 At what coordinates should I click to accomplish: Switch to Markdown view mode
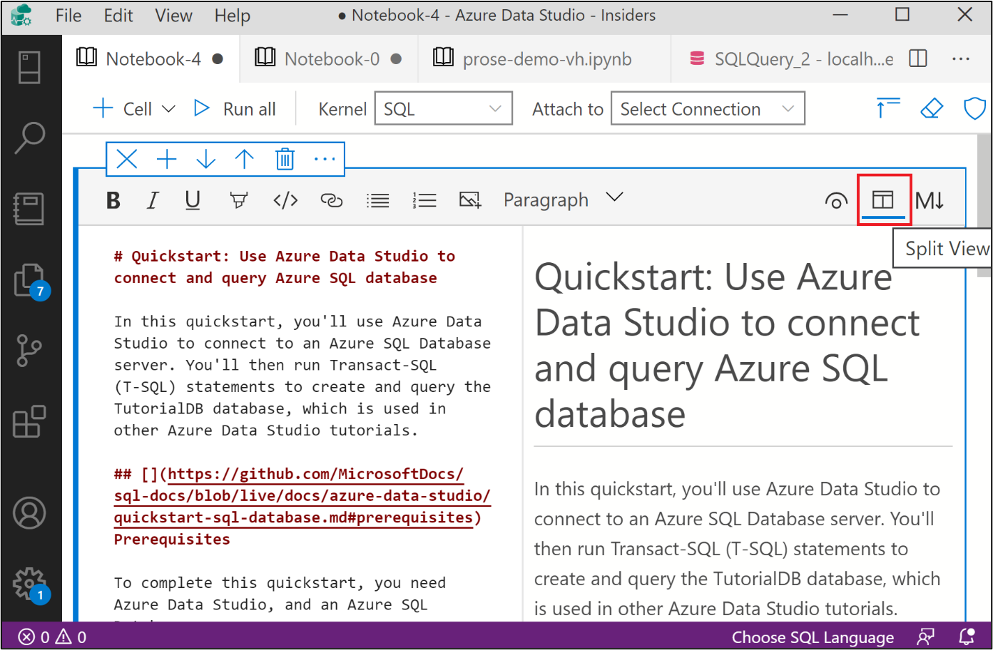click(x=930, y=200)
